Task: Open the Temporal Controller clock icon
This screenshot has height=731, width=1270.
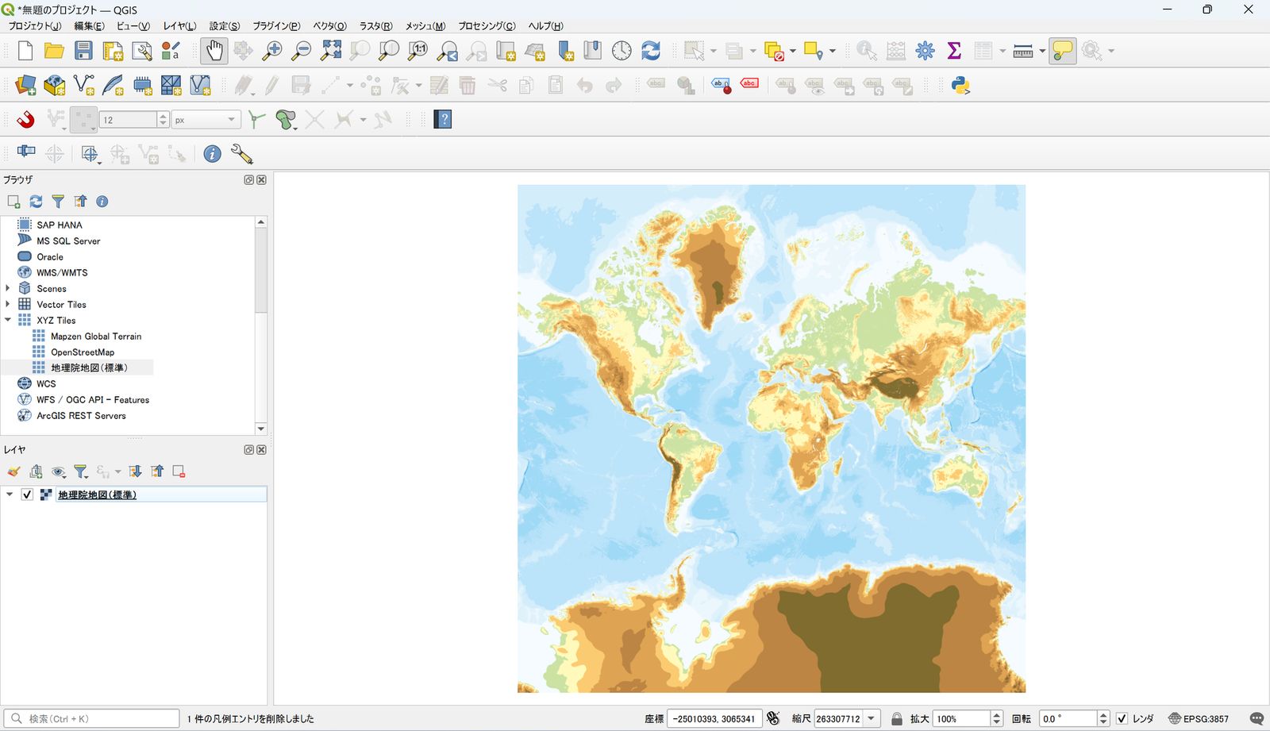Action: pyautogui.click(x=622, y=51)
